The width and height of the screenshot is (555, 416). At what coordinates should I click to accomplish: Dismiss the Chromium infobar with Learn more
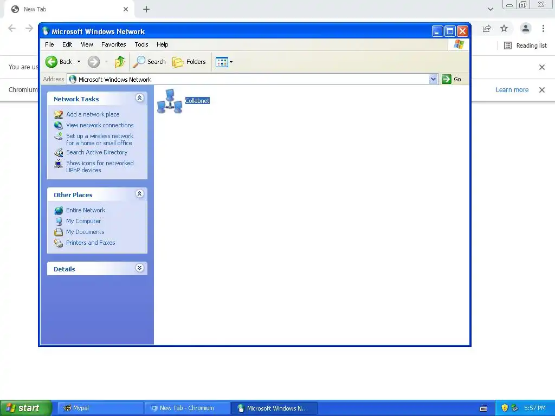(541, 90)
